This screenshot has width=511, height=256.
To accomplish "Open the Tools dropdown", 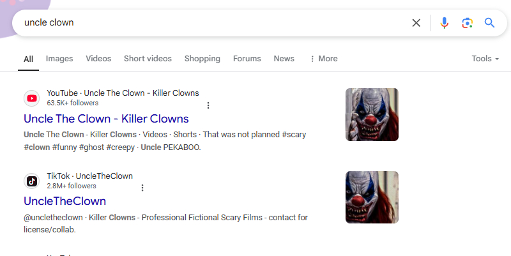I will (485, 59).
